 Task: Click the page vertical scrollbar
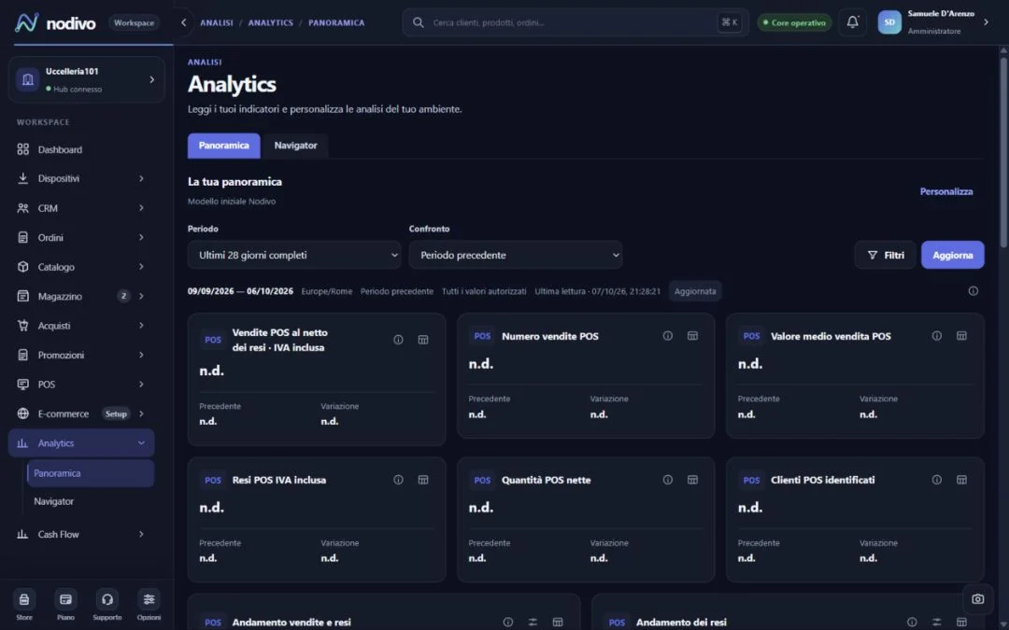point(1003,151)
